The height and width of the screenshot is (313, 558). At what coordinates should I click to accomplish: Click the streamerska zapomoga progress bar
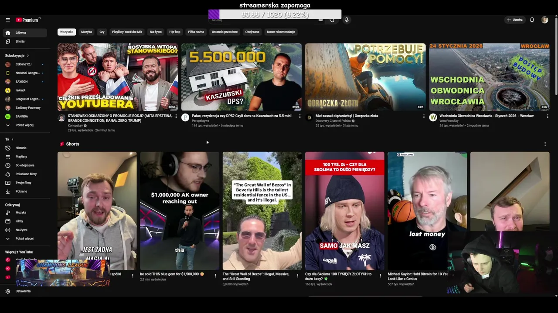275,15
